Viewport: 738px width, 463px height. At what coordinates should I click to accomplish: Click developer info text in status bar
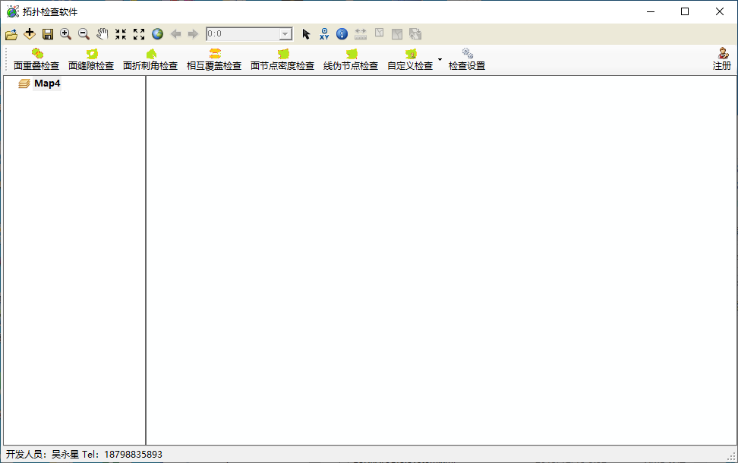point(84,455)
